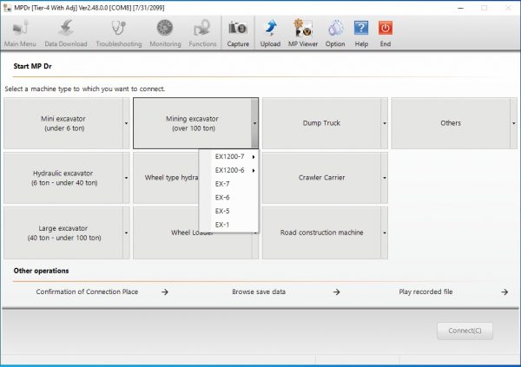Screen dimensions: 521x367
Task: Click the MPDr app icon in title bar
Action: [7, 8]
